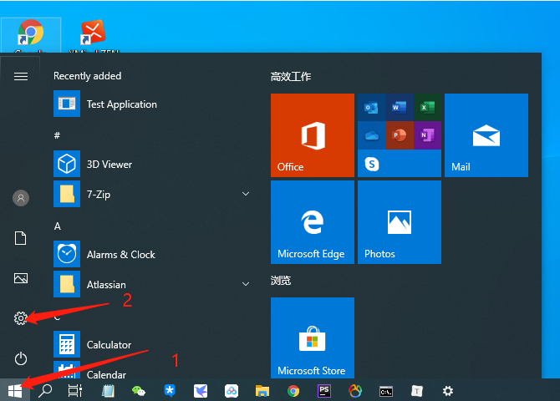Open Settings gear on the taskbar
The image size is (560, 401).
(448, 391)
